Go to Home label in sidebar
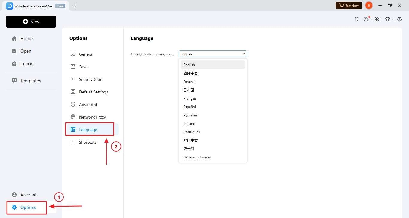This screenshot has width=409, height=218. (26, 39)
